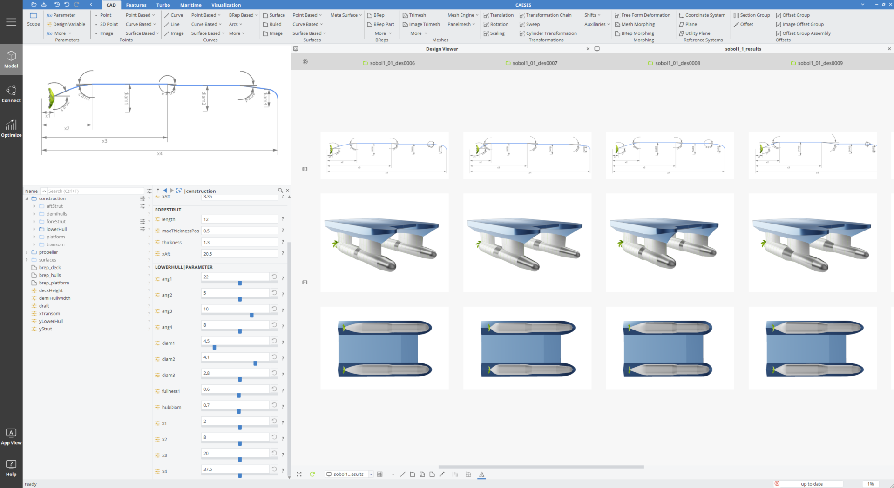Screen dimensions: 894x488
Task: Open the App View panel
Action: tap(11, 436)
